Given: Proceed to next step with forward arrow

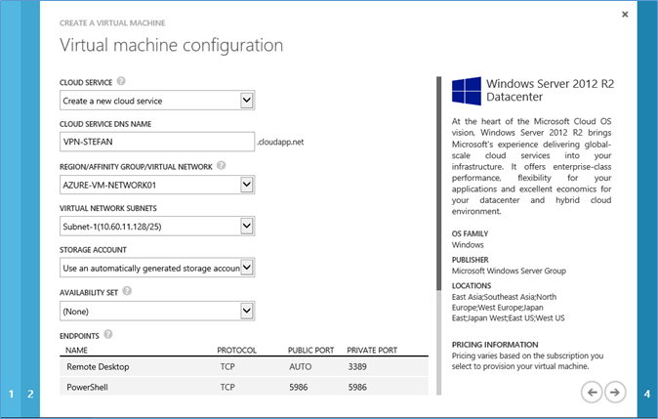Looking at the screenshot, I should tap(615, 392).
